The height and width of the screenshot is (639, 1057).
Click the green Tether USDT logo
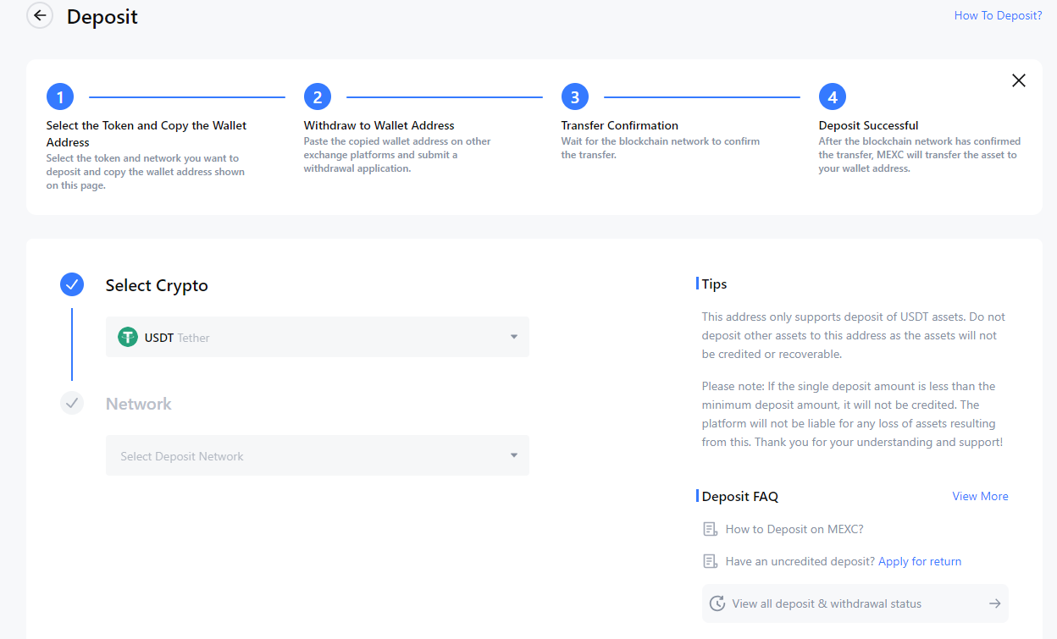[x=128, y=338]
